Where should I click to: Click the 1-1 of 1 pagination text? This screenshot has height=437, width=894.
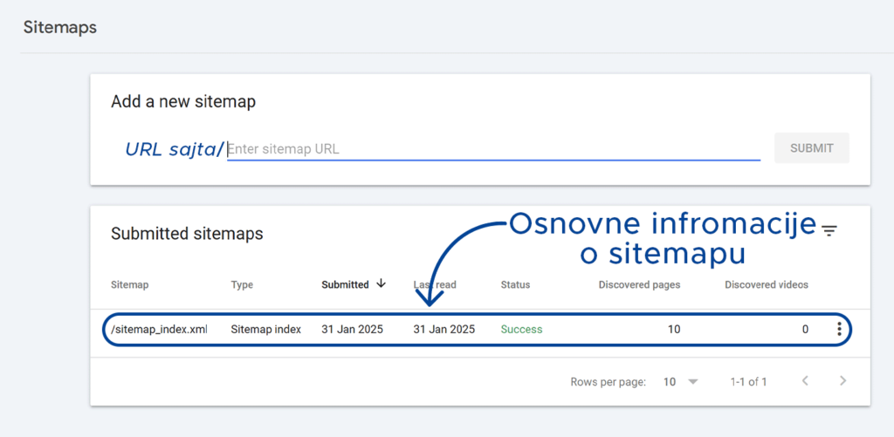[748, 382]
